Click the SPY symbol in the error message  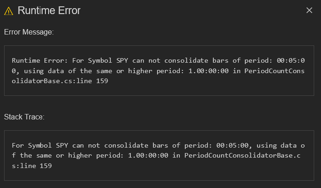122,60
